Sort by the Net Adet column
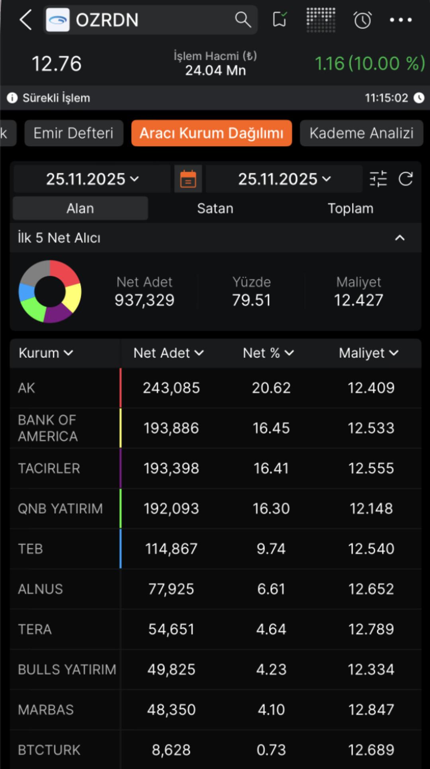The image size is (430, 769). click(168, 353)
